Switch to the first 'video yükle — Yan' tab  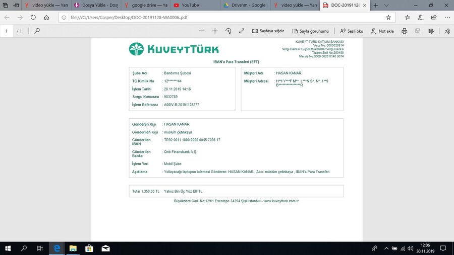coord(46,5)
